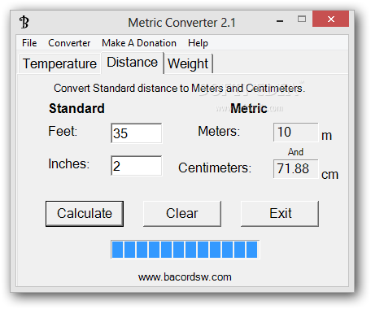This screenshot has height=309, width=371.
Task: Click the Exit button
Action: pyautogui.click(x=280, y=214)
